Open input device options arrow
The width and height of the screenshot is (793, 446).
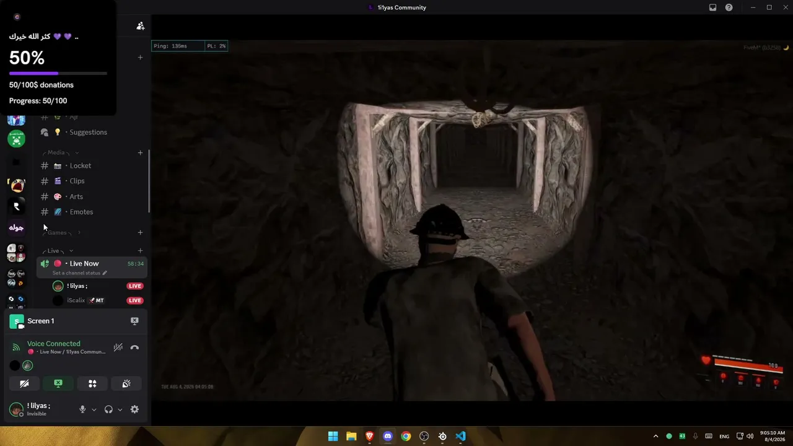pyautogui.click(x=94, y=409)
